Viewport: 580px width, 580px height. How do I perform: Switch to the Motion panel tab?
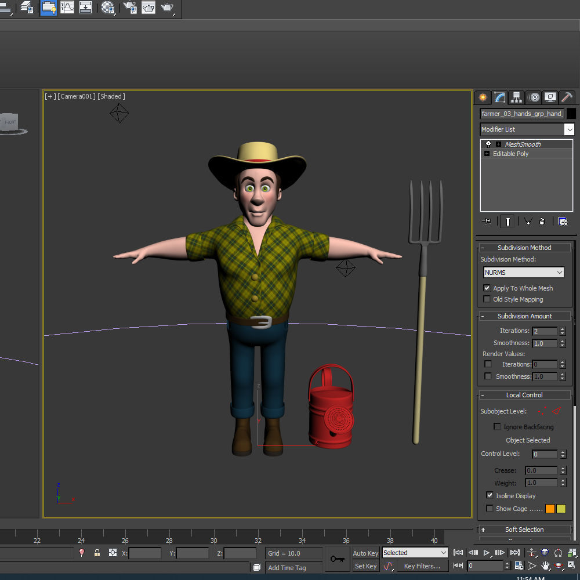pyautogui.click(x=534, y=97)
